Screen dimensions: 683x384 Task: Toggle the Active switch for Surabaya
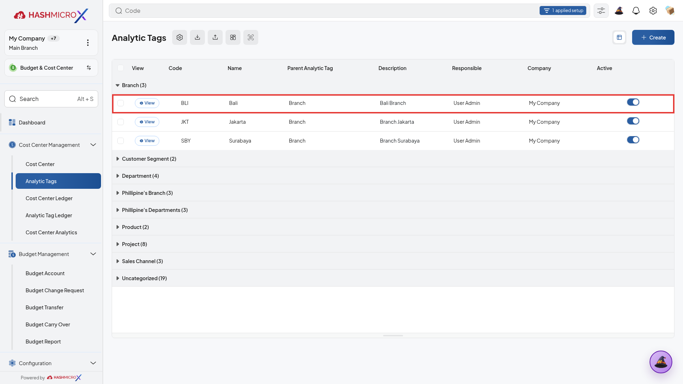point(633,140)
